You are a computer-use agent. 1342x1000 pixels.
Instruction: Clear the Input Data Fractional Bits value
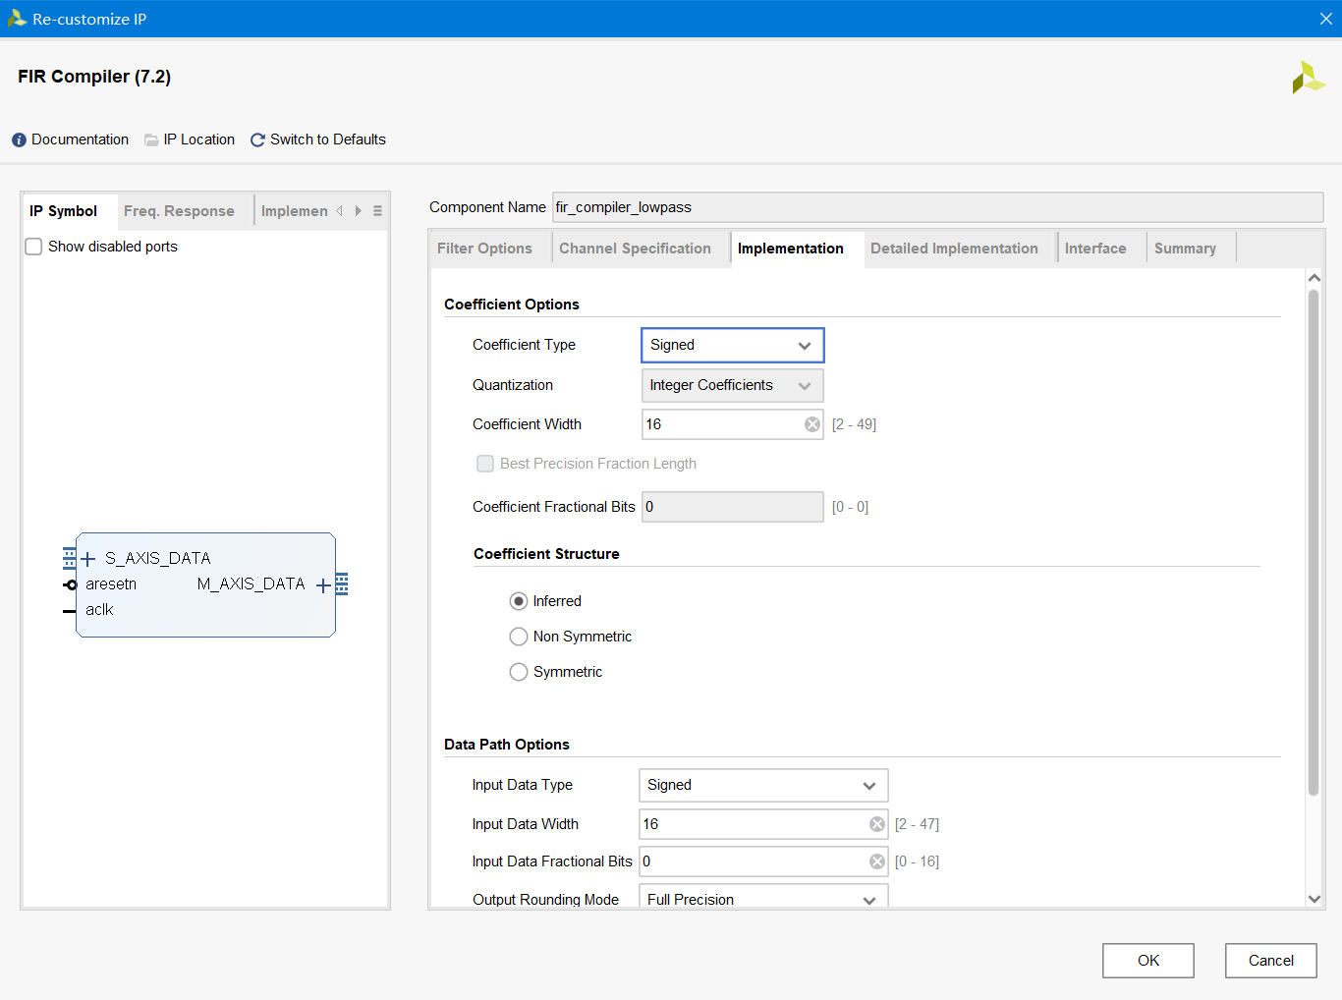[877, 861]
